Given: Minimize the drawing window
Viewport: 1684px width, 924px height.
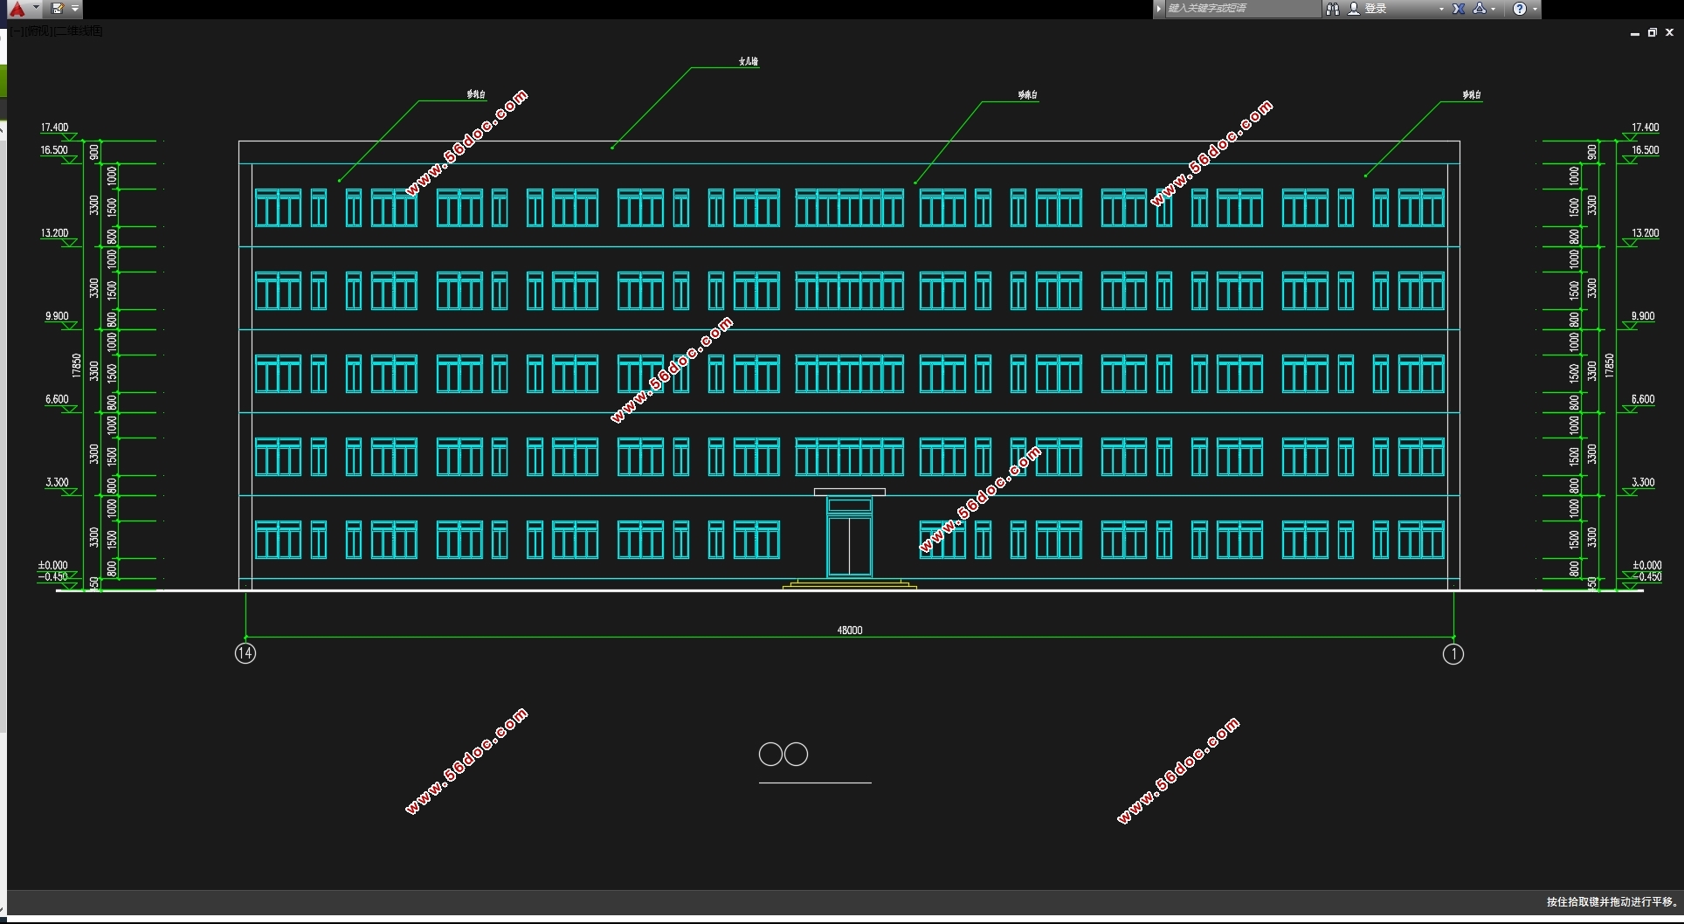Looking at the screenshot, I should coord(1634,33).
